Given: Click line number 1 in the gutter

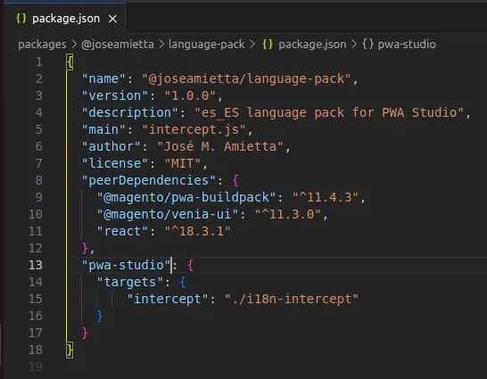Looking at the screenshot, I should (39, 62).
